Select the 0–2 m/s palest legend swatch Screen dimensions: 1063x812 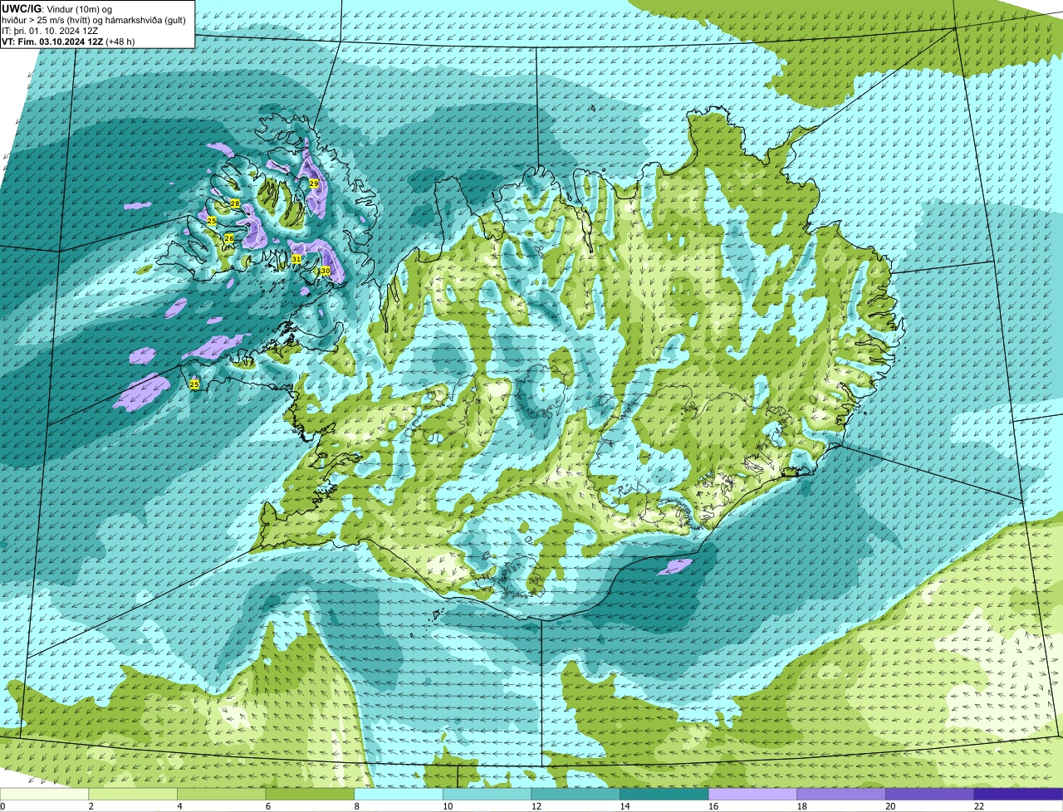point(44,794)
